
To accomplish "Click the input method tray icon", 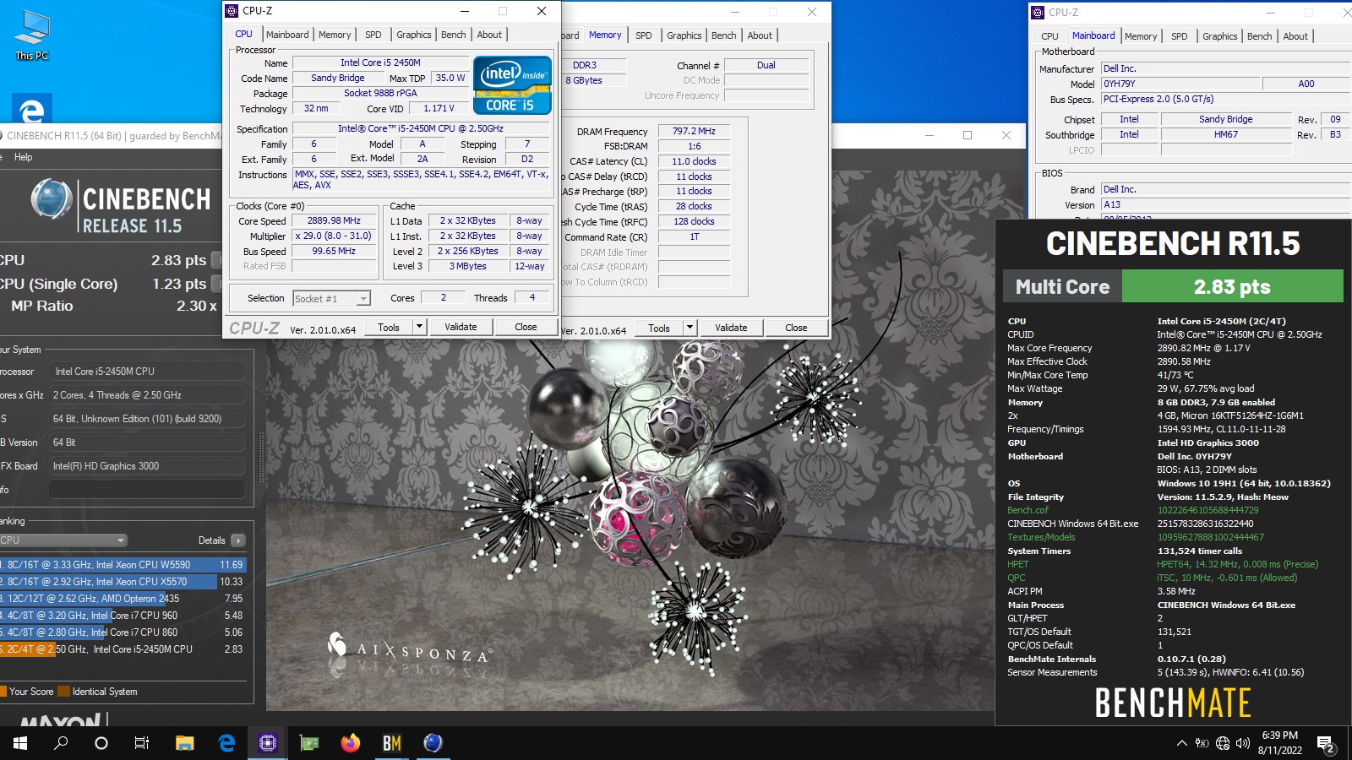I will point(1202,743).
